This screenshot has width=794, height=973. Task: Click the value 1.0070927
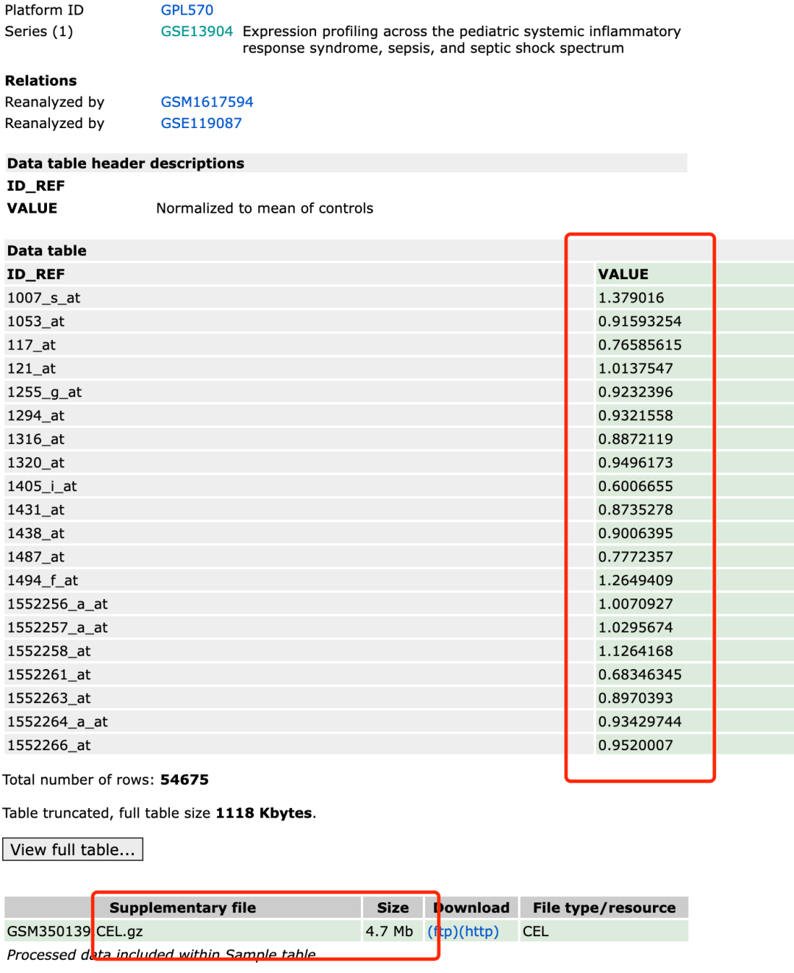tap(636, 604)
